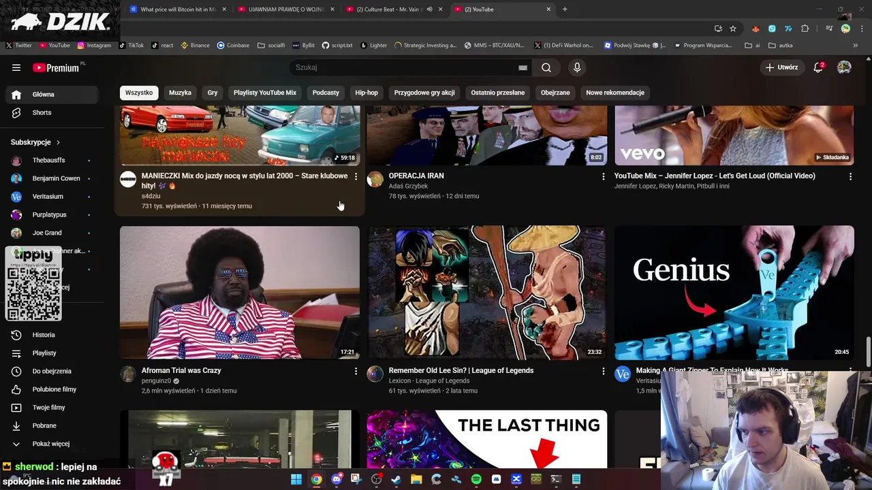Play the Remember Old Lee Sin thumbnail
The width and height of the screenshot is (872, 490).
point(487,293)
